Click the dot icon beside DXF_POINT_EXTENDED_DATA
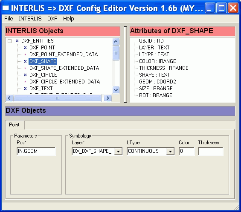 tap(25, 54)
